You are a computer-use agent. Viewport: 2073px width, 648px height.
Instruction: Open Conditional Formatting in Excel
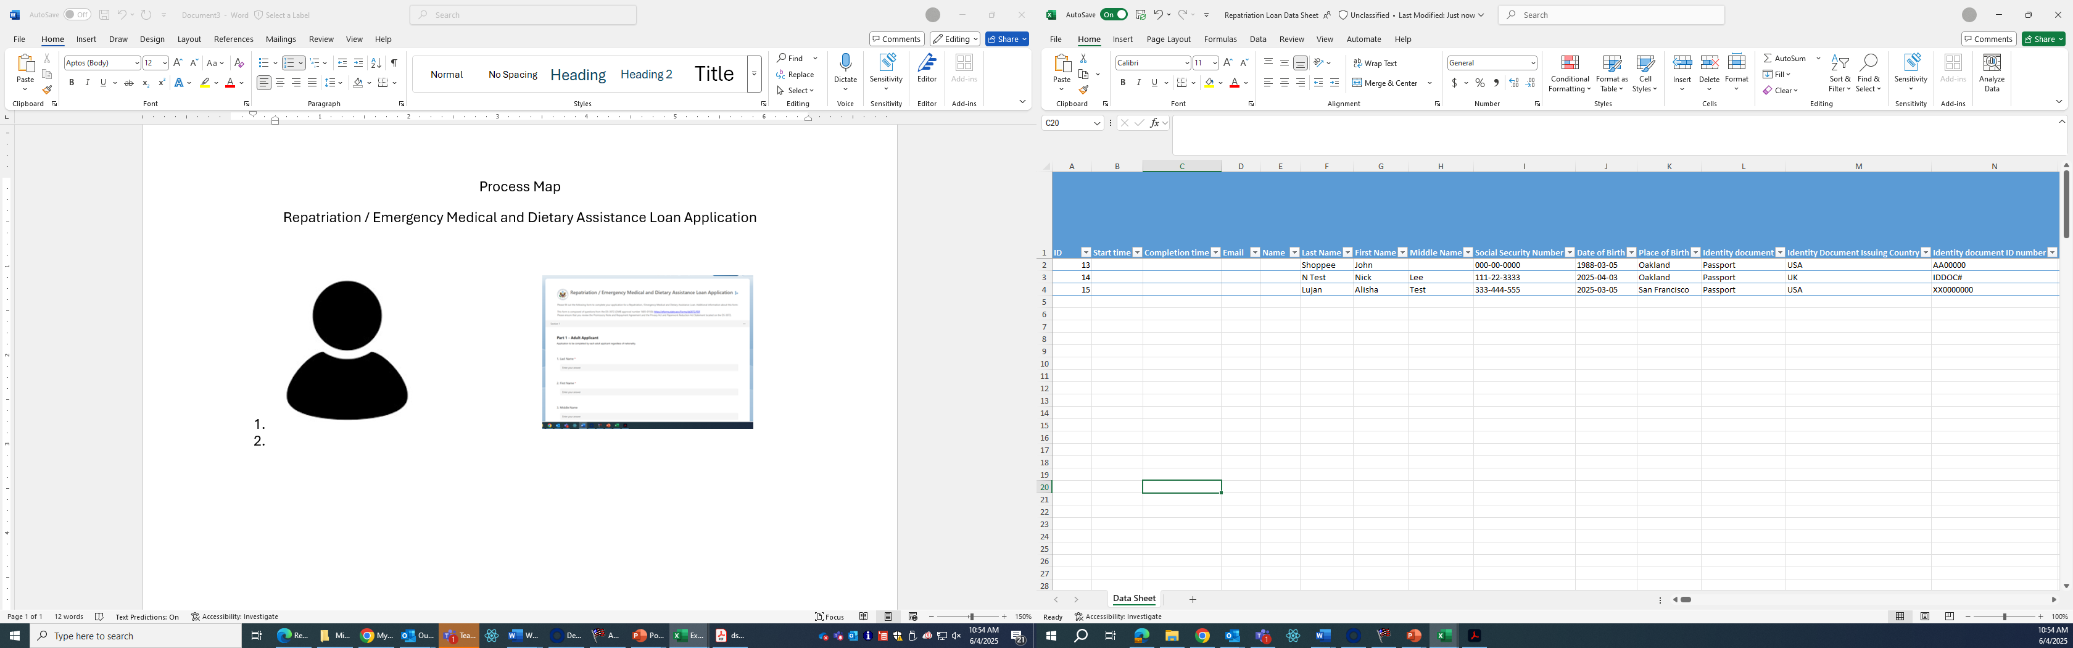tap(1569, 72)
